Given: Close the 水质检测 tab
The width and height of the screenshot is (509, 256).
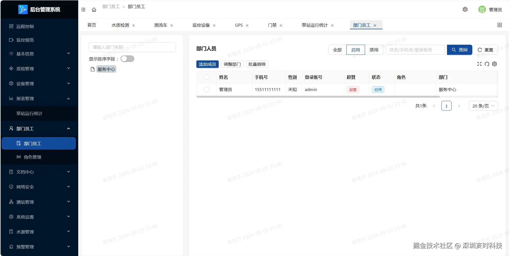Looking at the screenshot, I should point(134,26).
